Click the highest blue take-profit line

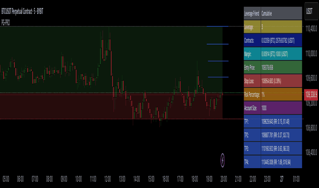point(217,26)
